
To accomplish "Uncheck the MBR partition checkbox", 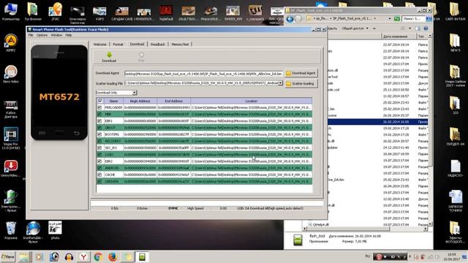I will pos(99,114).
